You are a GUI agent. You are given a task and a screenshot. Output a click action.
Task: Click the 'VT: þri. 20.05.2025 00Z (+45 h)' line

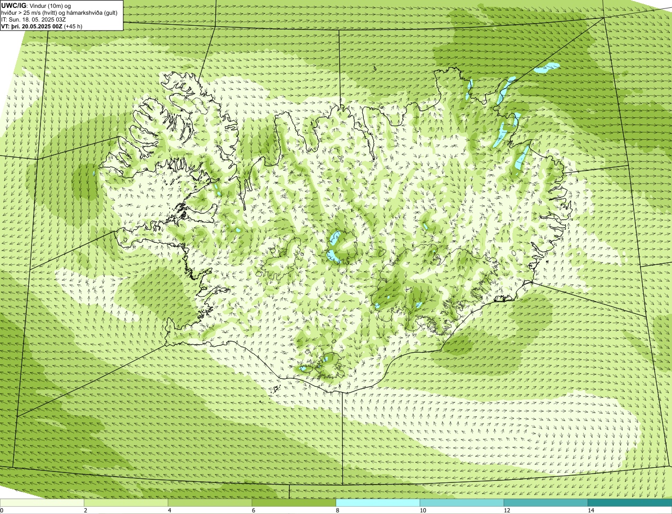42,26
